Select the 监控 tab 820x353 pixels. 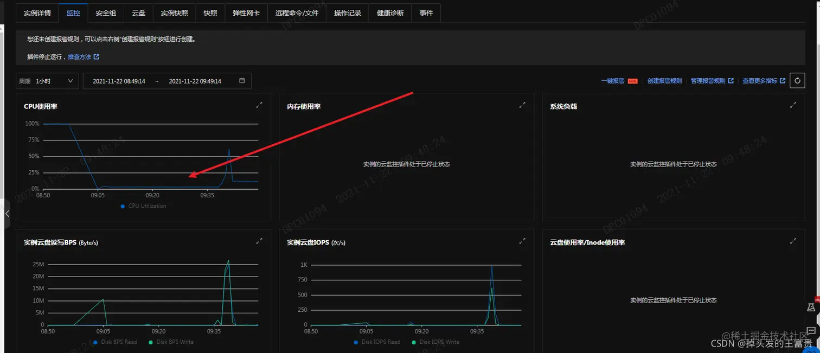73,13
